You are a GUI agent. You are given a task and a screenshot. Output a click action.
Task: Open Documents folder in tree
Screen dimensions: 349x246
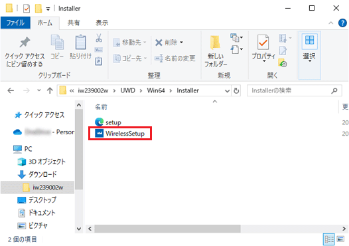(36, 213)
